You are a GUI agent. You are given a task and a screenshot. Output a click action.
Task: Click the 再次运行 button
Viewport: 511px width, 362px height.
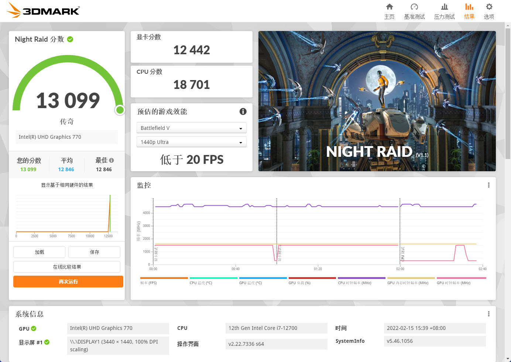tap(68, 281)
